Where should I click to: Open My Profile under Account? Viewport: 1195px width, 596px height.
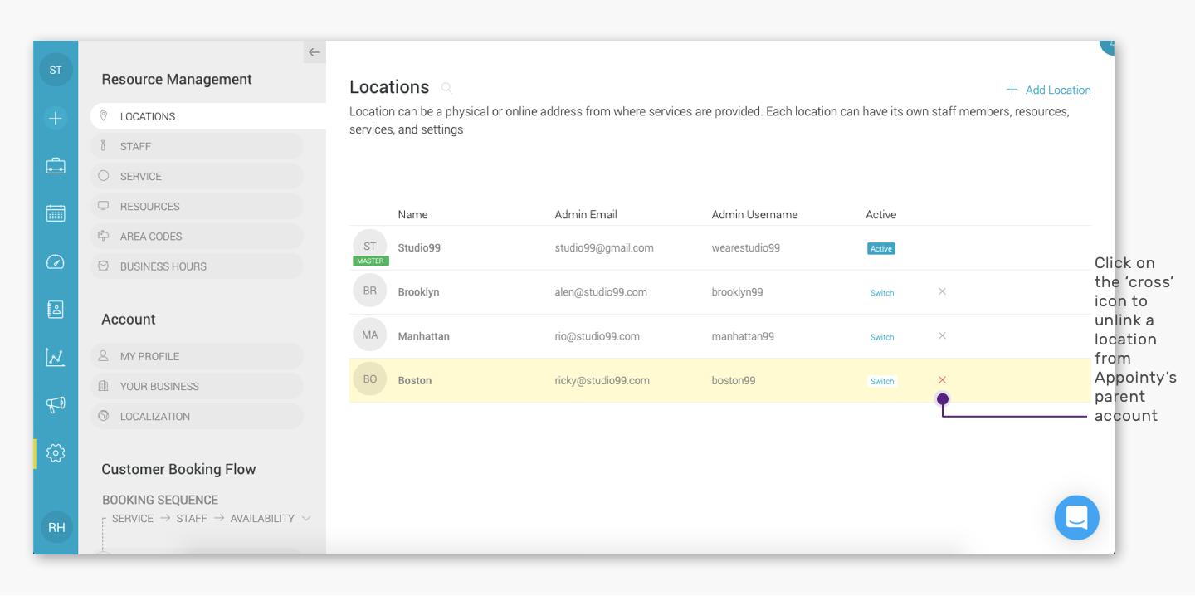tap(197, 356)
